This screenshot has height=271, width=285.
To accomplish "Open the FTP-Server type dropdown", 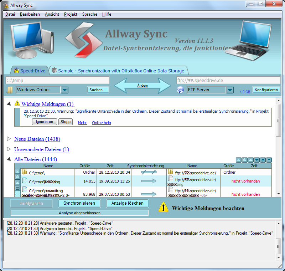I will click(x=230, y=90).
